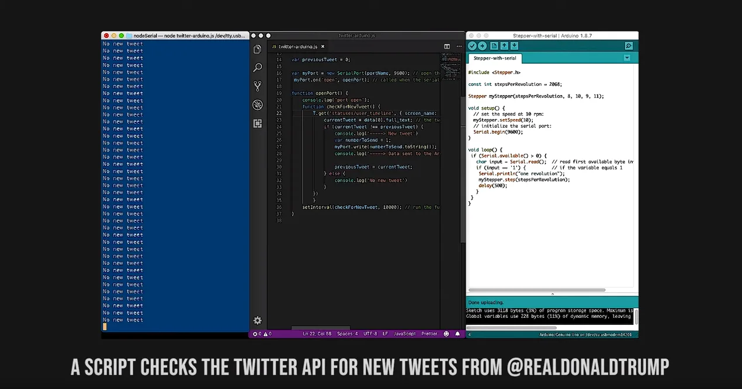The width and height of the screenshot is (742, 389).
Task: Click the JavaScript language mode item
Action: 405,334
